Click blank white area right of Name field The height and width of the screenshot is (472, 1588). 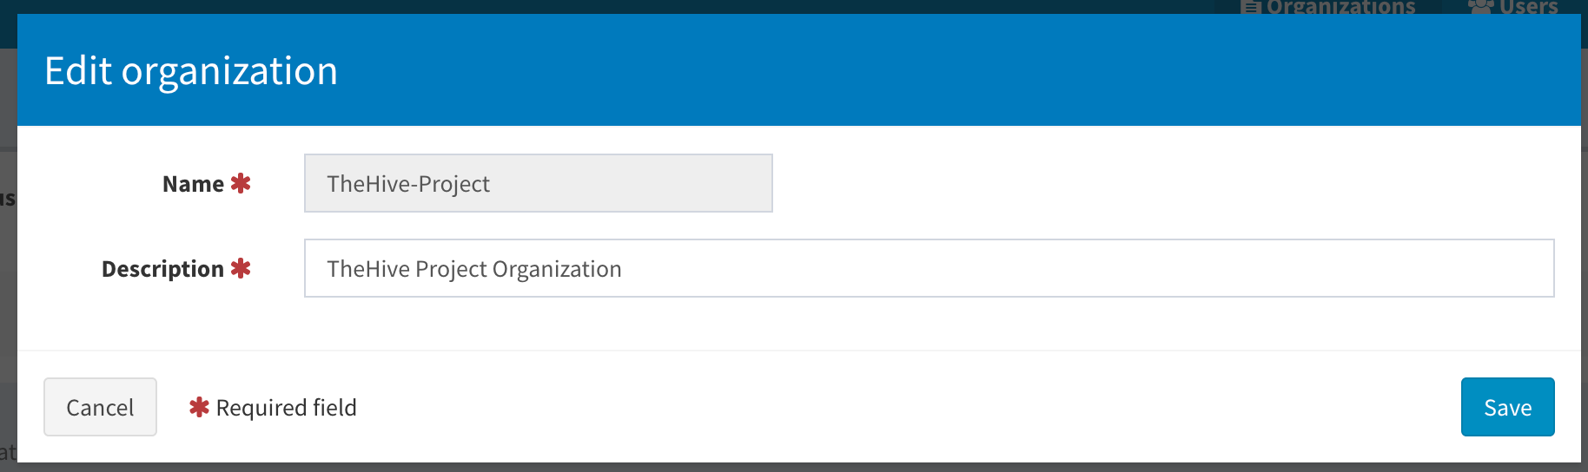click(x=1129, y=183)
